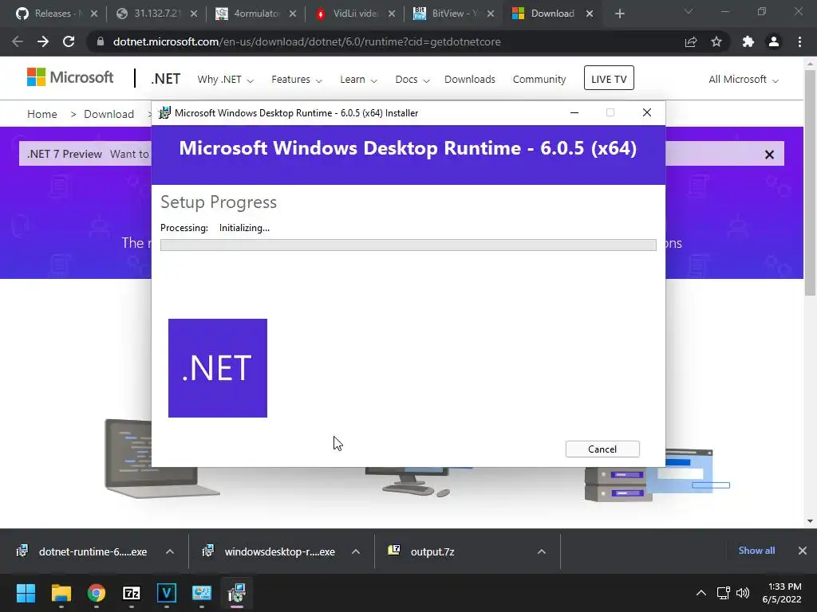817x612 pixels.
Task: Open the tab search chevron in Chrome
Action: tap(689, 11)
